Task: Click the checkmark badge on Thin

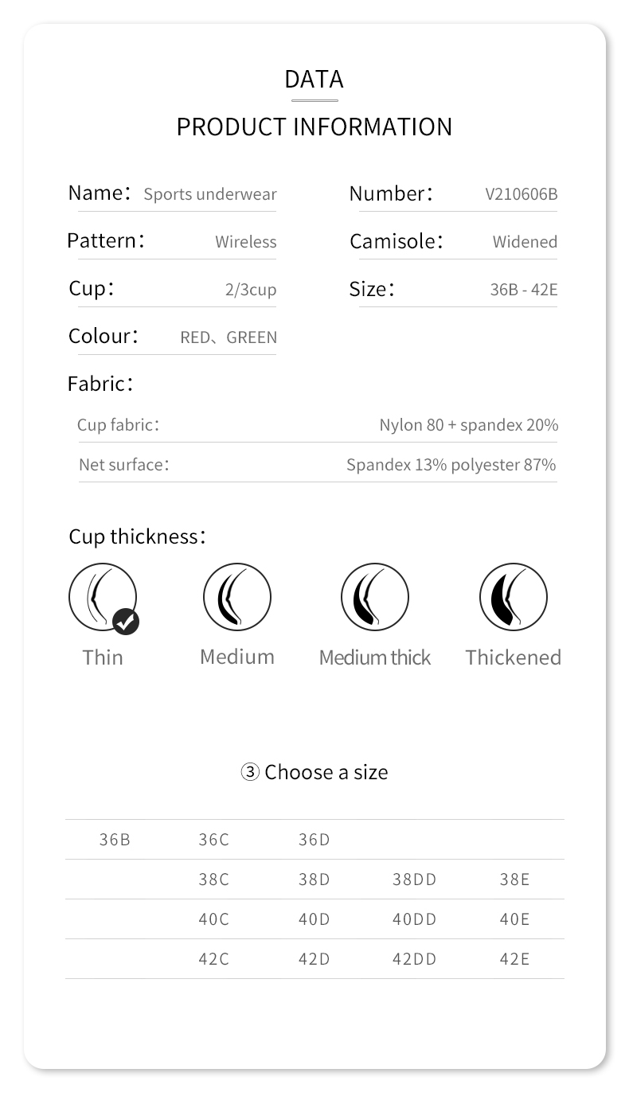Action: click(x=126, y=622)
